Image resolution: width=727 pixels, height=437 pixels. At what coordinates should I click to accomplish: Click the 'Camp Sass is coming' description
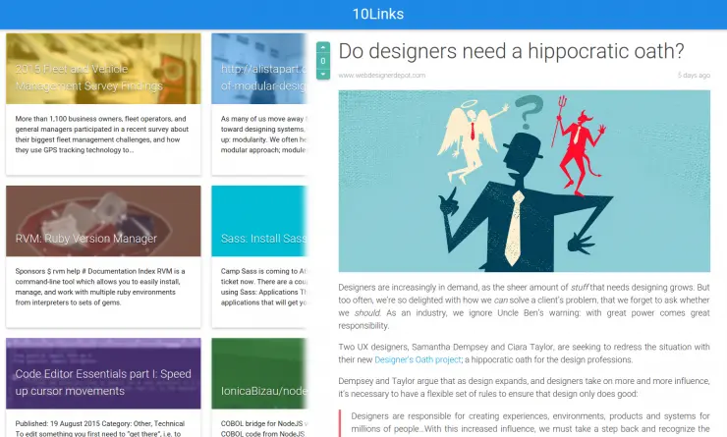[264, 287]
